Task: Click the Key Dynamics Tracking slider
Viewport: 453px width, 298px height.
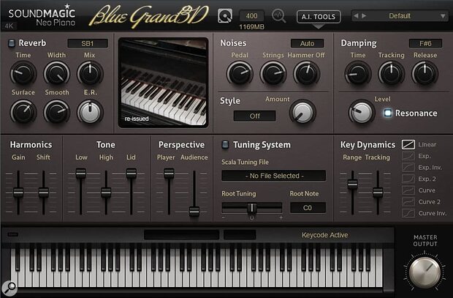Action: pyautogui.click(x=378, y=193)
